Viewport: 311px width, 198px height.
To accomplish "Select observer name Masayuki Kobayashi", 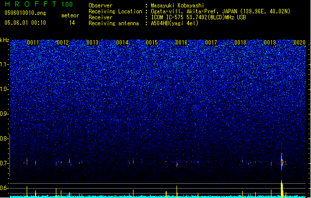I will (x=178, y=5).
